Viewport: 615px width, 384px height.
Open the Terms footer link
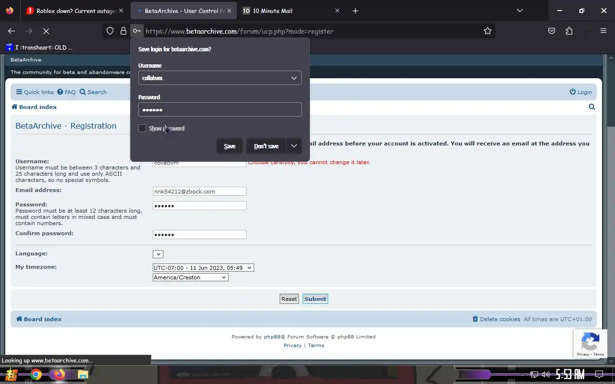click(x=316, y=346)
